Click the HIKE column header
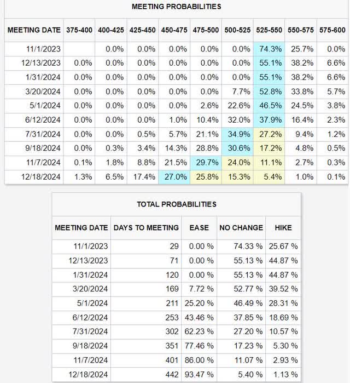 pos(283,227)
